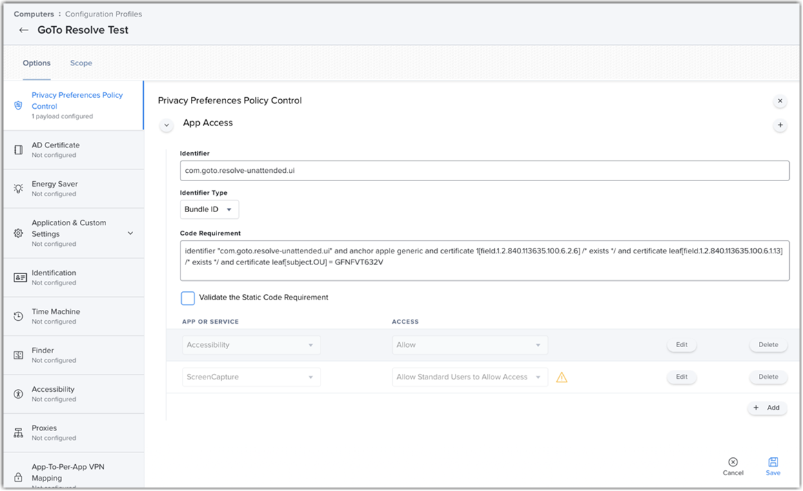This screenshot has height=491, width=803.
Task: Open the Allow access dropdown
Action: point(469,345)
